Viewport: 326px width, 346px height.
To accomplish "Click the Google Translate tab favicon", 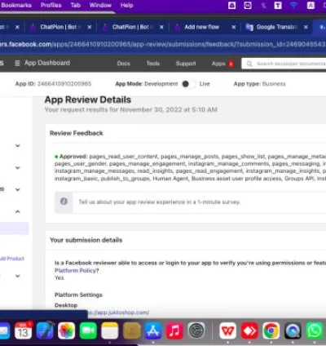I will 249,27.
